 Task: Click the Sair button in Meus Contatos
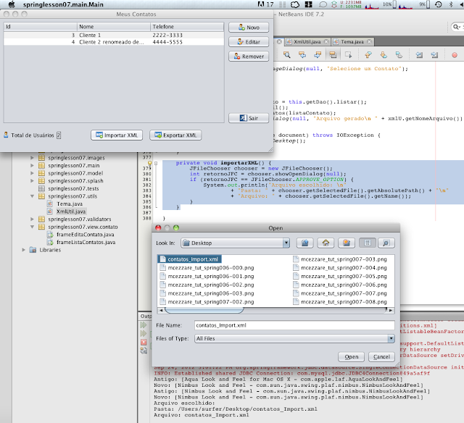tap(249, 118)
